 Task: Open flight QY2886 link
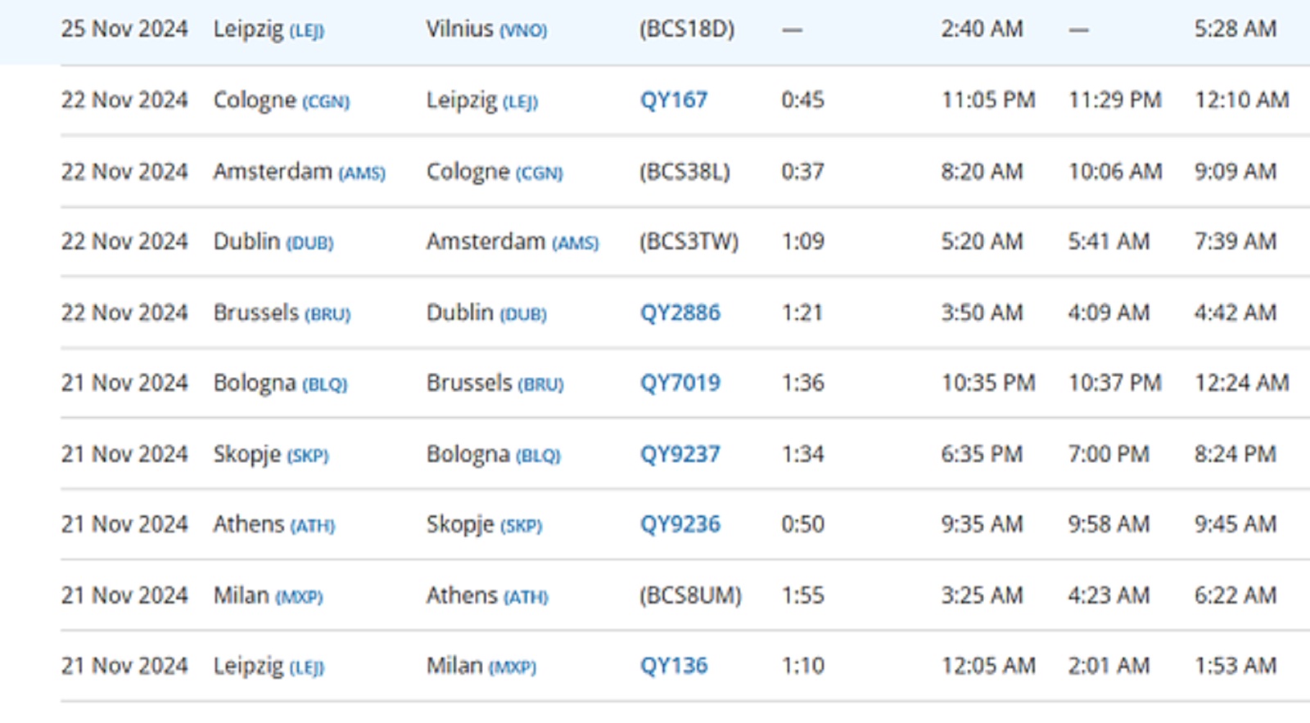coord(680,313)
